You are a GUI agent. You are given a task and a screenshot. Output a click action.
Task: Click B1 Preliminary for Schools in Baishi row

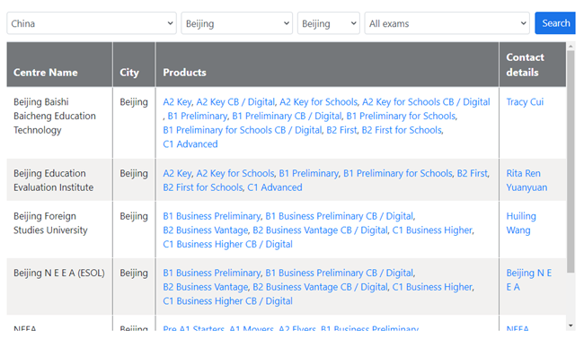coord(401,116)
